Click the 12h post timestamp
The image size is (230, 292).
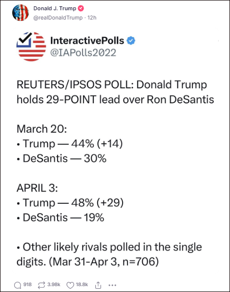pyautogui.click(x=92, y=18)
